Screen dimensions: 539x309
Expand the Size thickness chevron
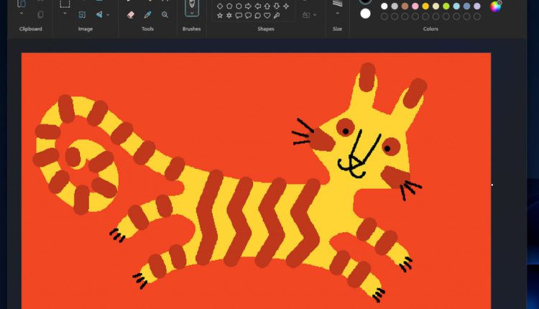pos(338,14)
